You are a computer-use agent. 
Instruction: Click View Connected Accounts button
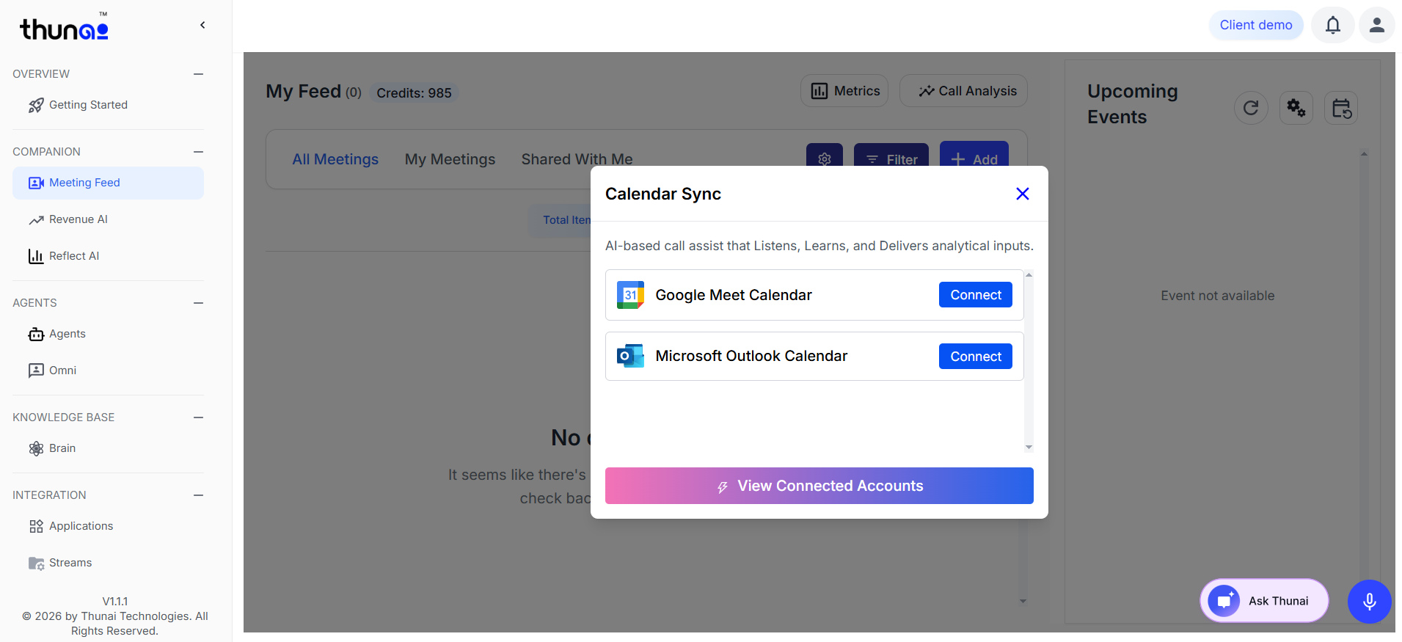click(x=819, y=486)
